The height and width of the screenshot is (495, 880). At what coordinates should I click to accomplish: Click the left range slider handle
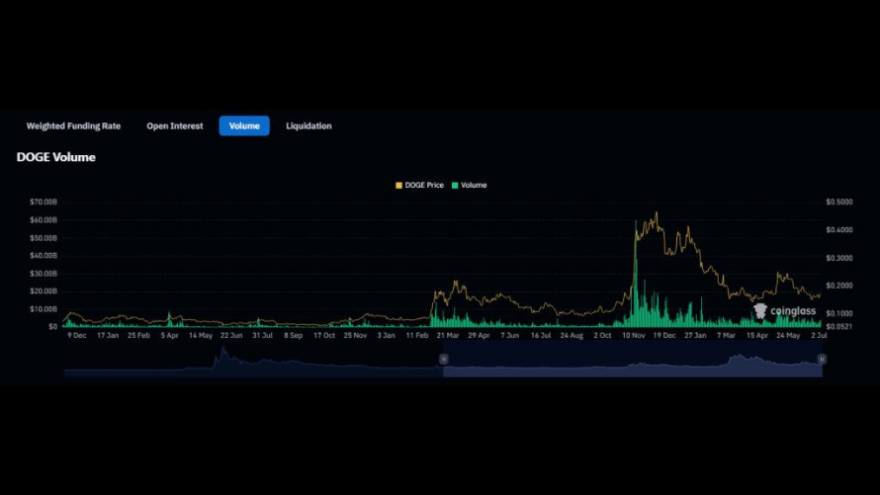[443, 359]
